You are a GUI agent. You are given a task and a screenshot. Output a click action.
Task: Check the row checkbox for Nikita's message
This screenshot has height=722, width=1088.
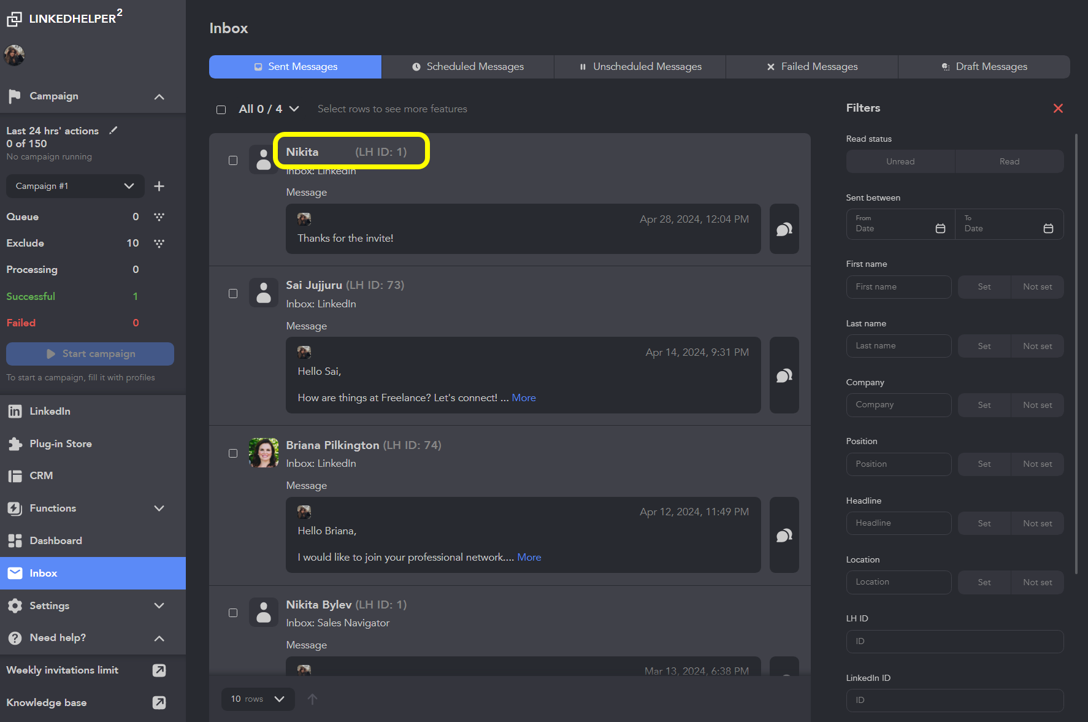[x=233, y=160]
